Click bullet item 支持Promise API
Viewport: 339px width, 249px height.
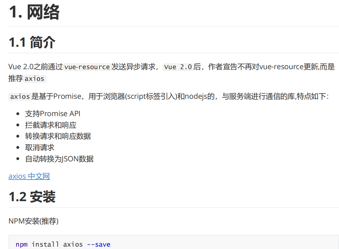53,113
